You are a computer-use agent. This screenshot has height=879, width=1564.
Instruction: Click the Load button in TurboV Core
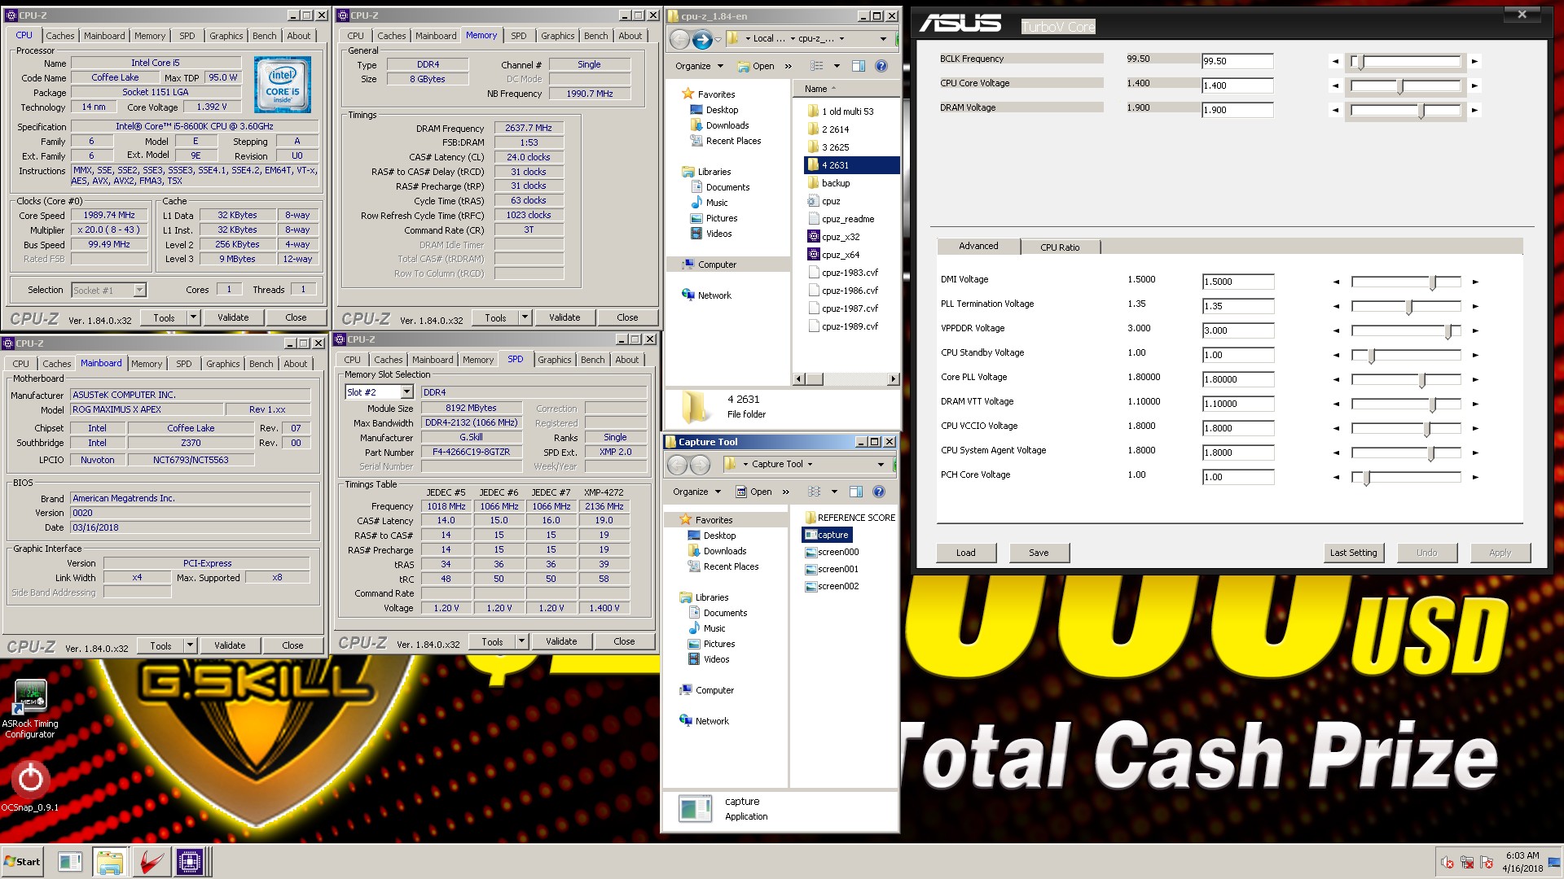coord(965,553)
